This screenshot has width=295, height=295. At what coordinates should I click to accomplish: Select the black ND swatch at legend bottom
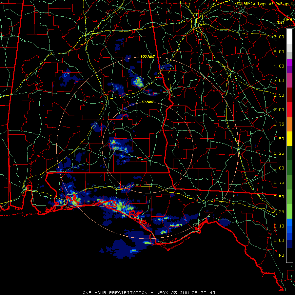tap(289, 255)
